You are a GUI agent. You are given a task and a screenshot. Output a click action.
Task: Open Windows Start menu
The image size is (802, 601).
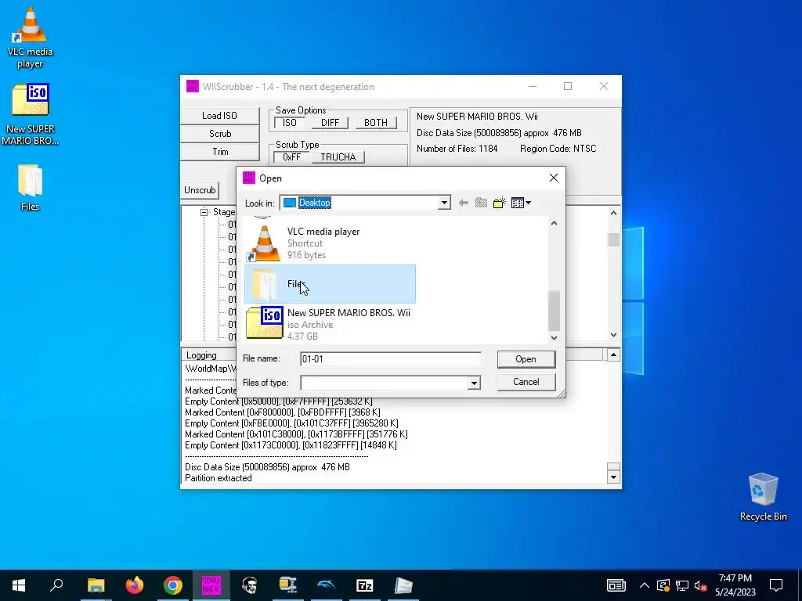(x=19, y=585)
